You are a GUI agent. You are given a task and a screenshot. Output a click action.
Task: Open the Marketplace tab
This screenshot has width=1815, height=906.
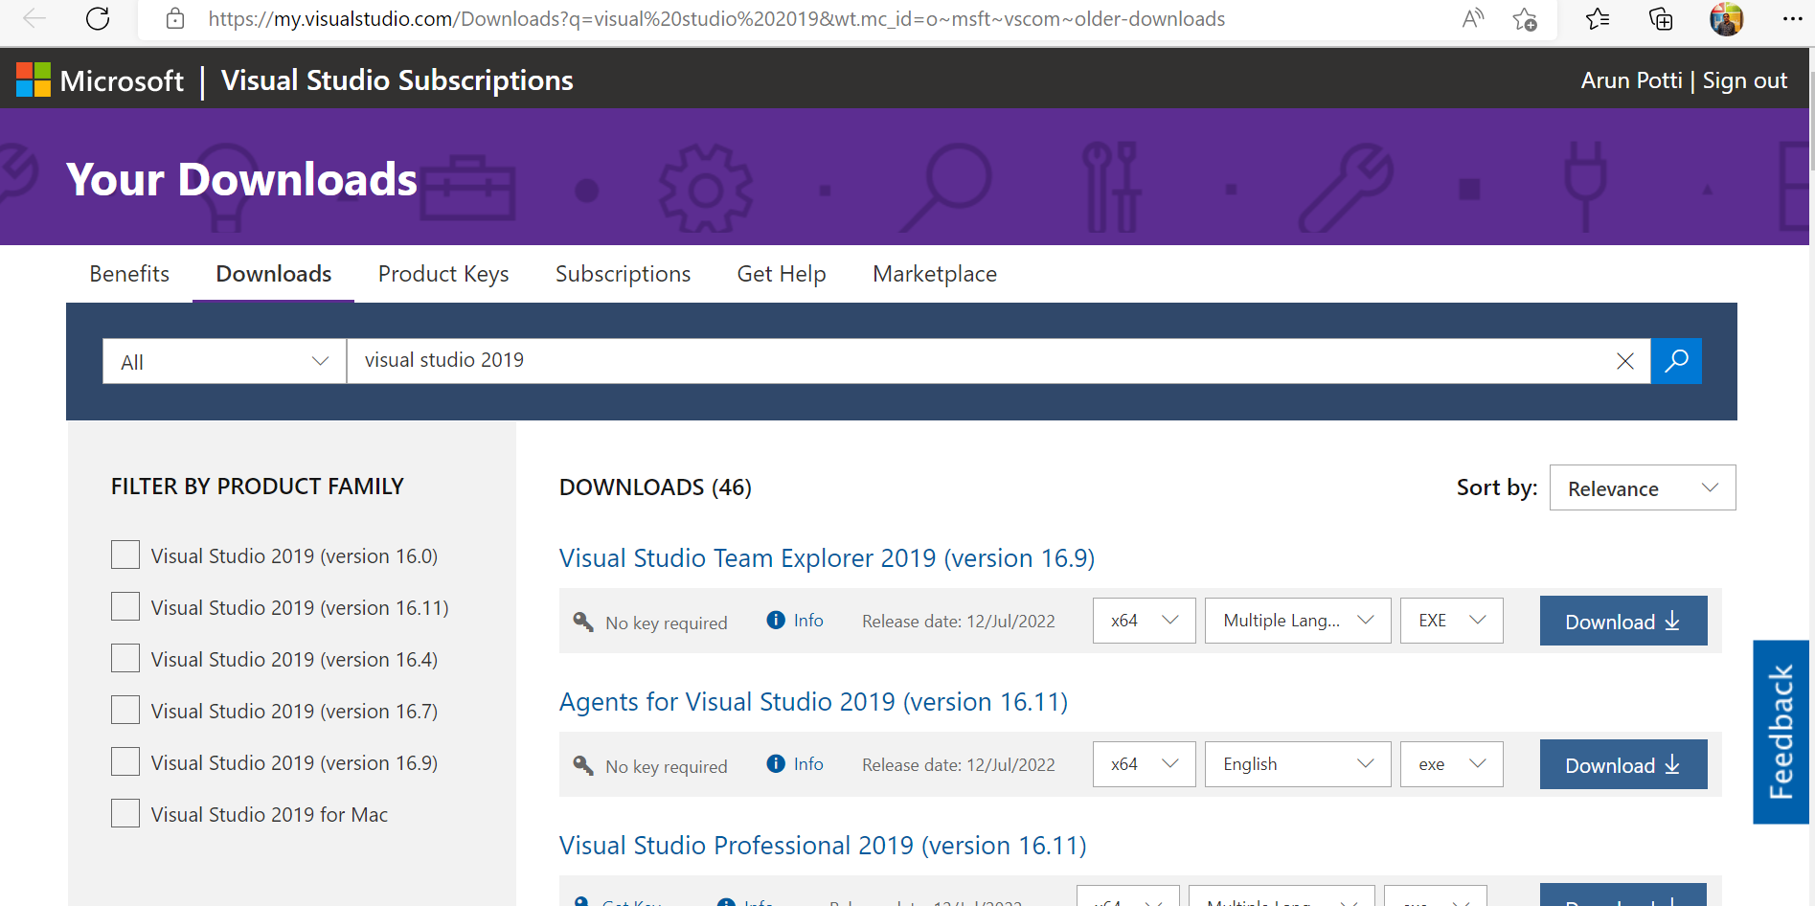click(934, 274)
